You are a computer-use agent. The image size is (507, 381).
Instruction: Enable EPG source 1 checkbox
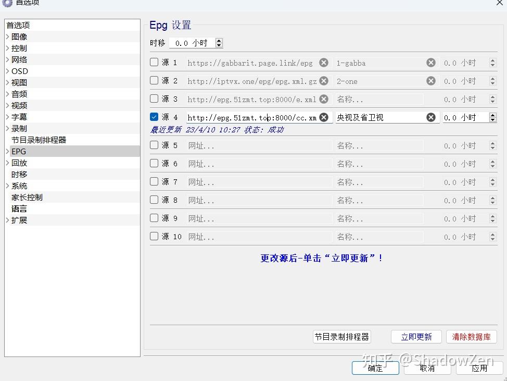(x=154, y=62)
